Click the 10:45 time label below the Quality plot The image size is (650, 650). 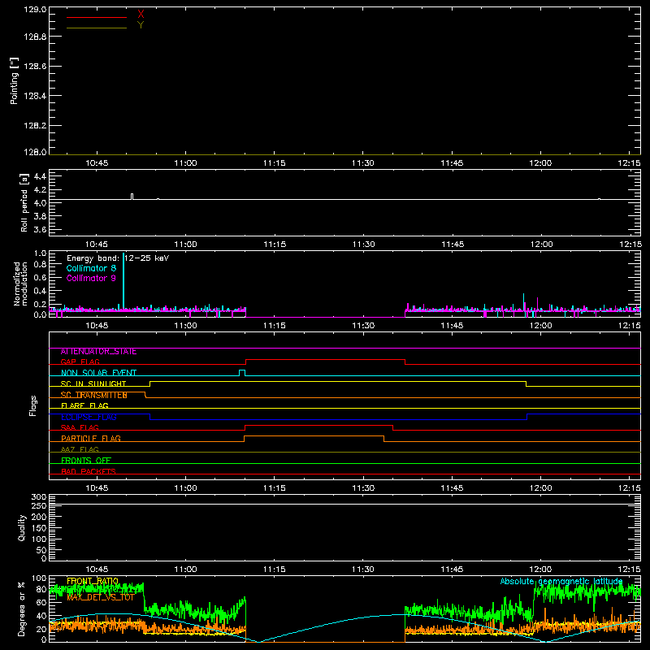(x=97, y=570)
